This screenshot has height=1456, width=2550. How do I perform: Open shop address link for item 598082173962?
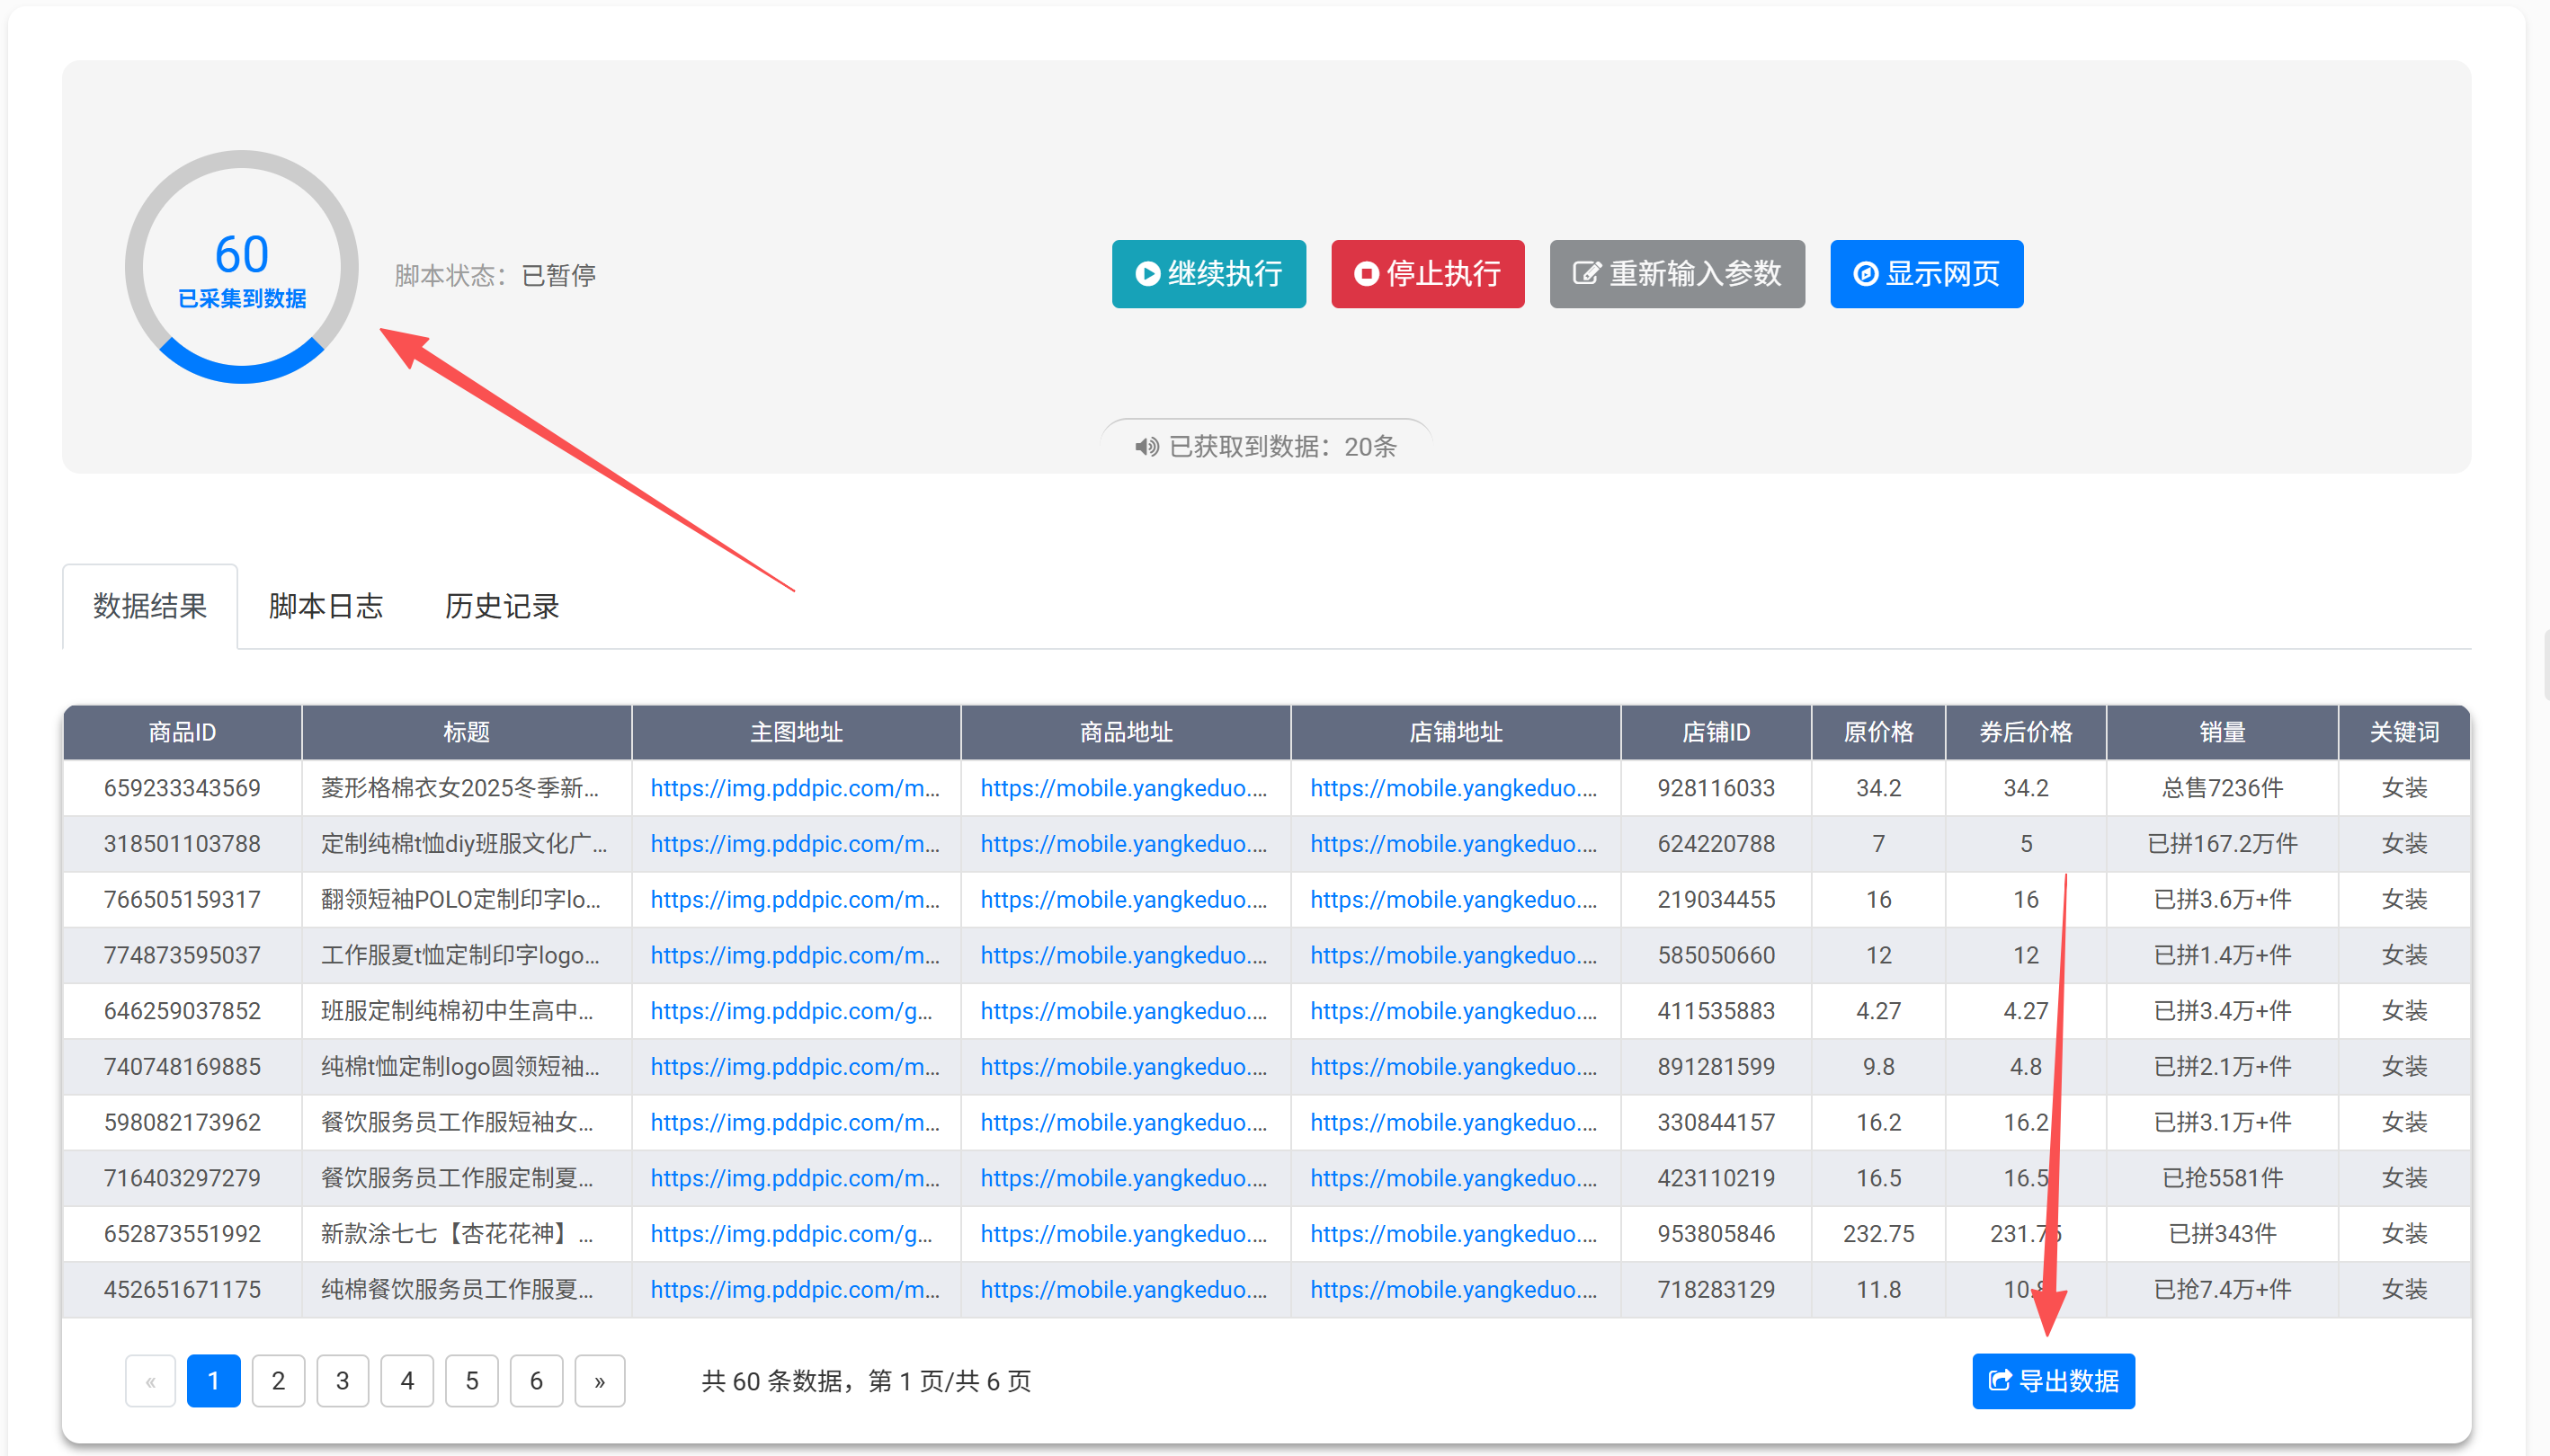pos(1454,1123)
